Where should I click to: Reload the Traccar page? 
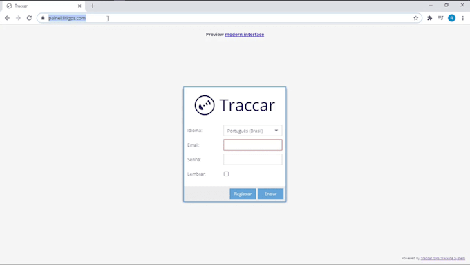29,18
